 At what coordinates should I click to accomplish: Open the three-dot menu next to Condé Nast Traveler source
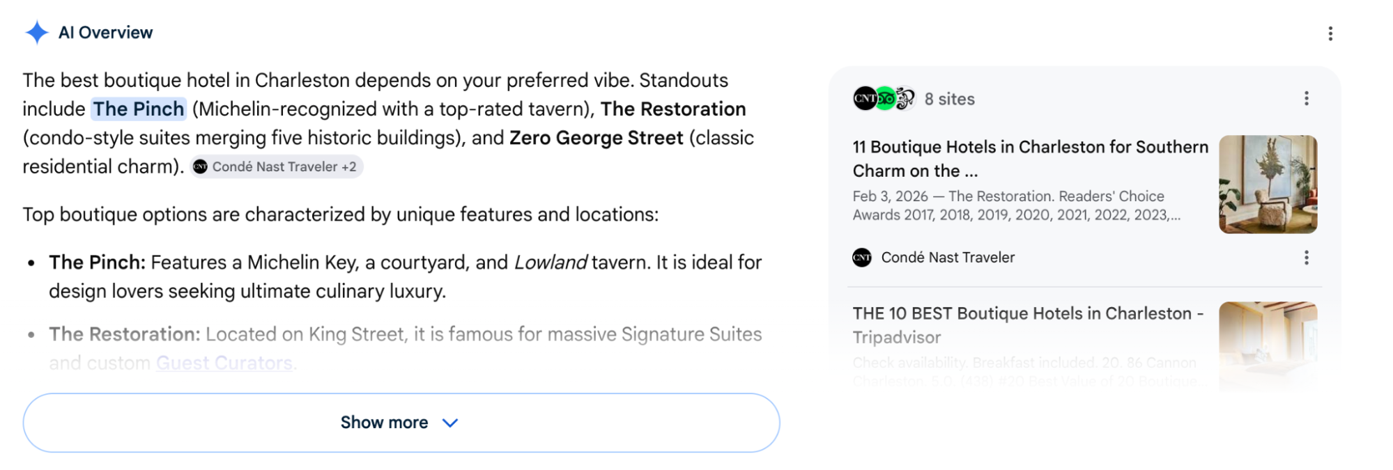click(1307, 258)
